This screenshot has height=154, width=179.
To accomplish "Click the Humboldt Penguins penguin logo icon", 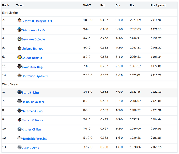I will point(19,138).
